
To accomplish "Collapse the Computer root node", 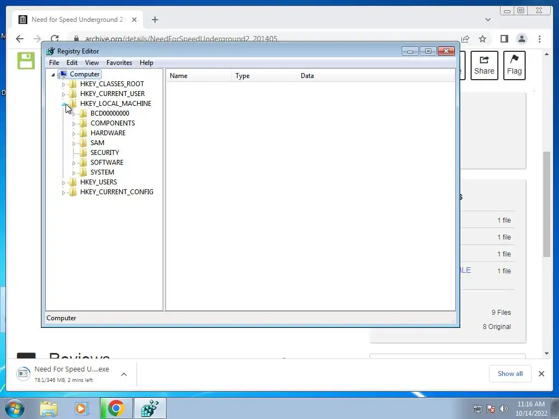I will tap(53, 74).
